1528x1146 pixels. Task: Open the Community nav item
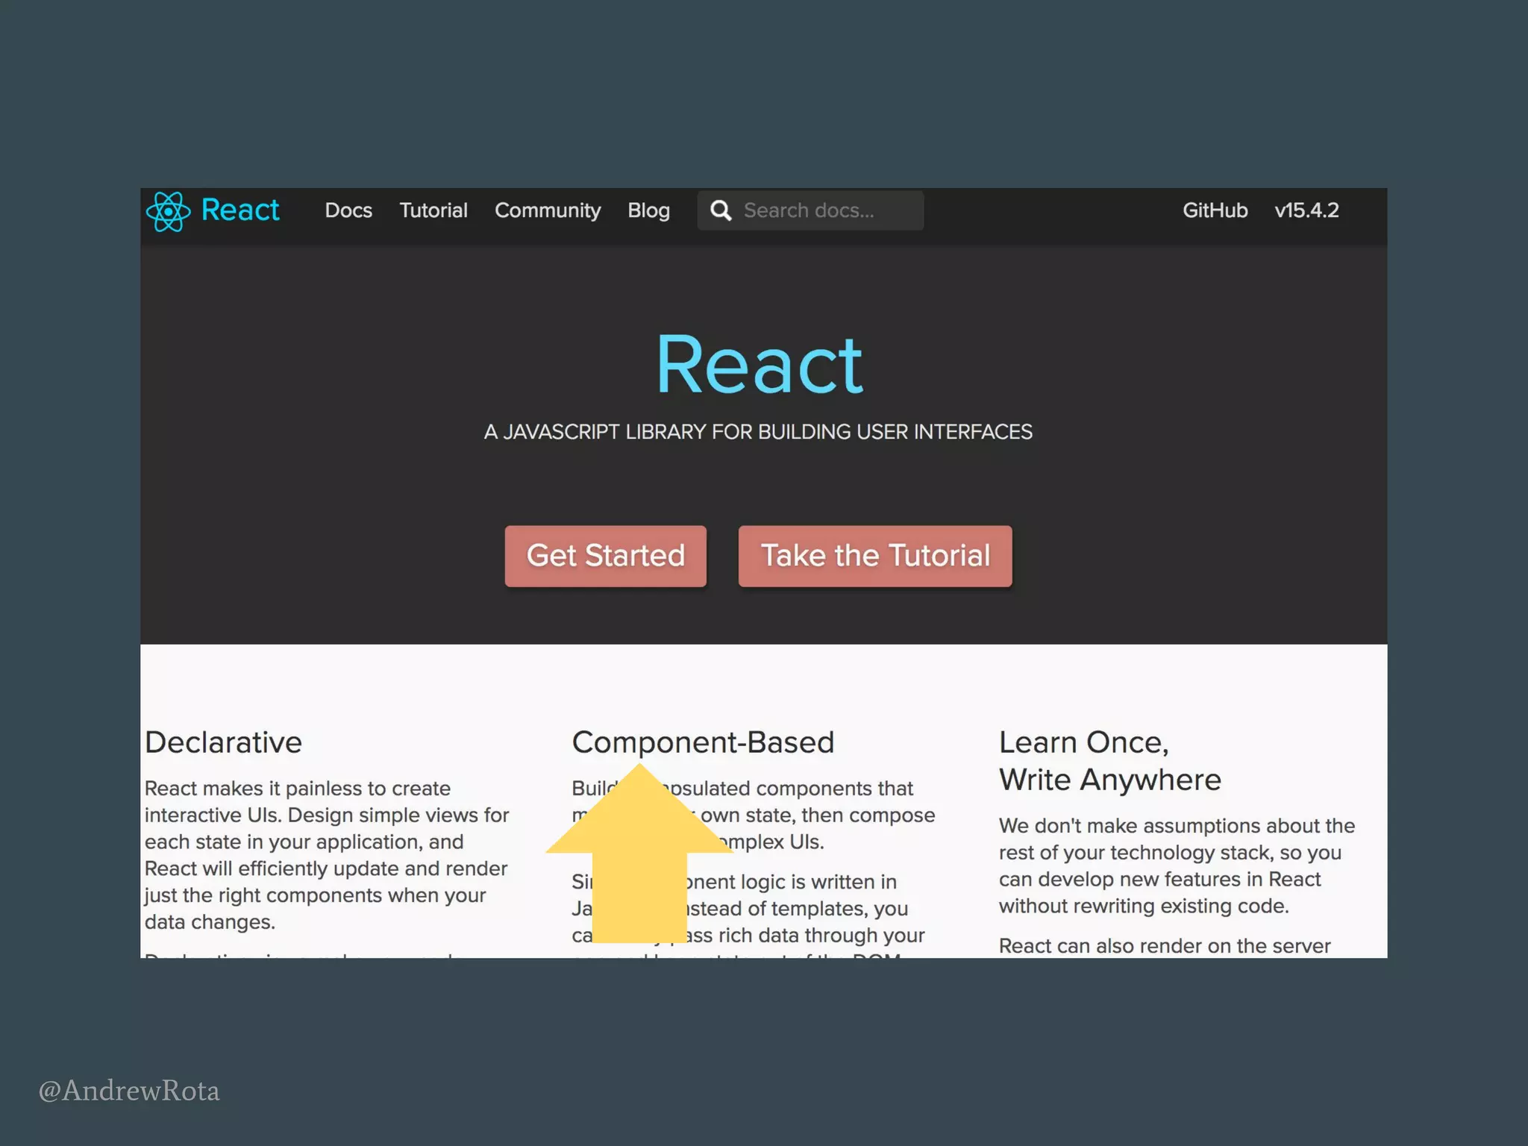pyautogui.click(x=548, y=210)
